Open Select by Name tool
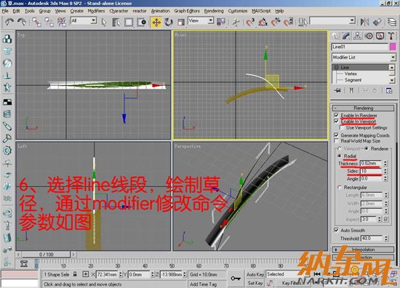 116,23
